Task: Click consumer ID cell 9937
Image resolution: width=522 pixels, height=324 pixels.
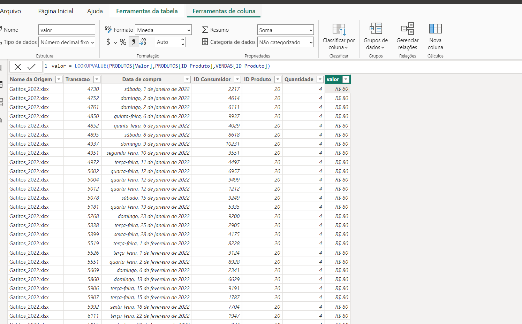Action: tap(217, 116)
